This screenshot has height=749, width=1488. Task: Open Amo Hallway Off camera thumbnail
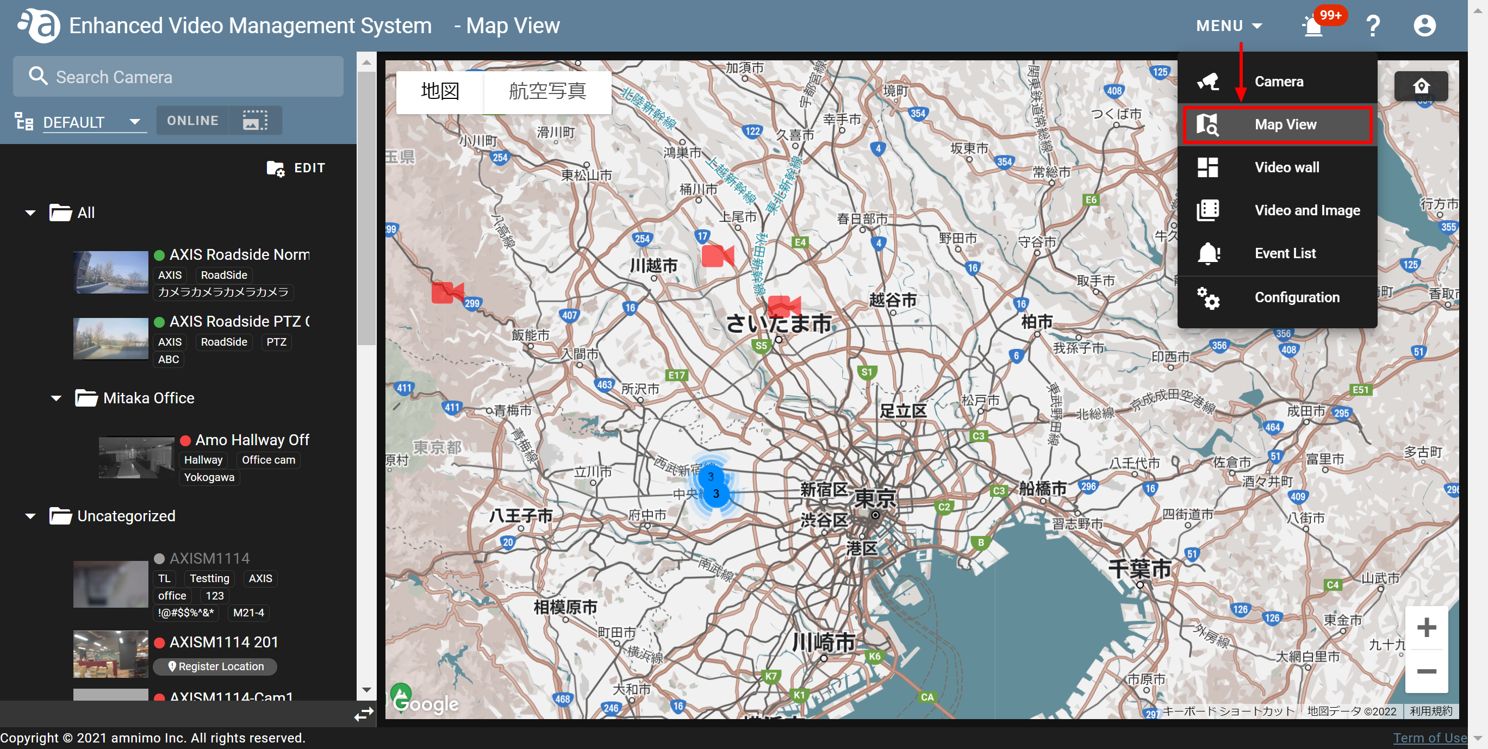point(136,457)
